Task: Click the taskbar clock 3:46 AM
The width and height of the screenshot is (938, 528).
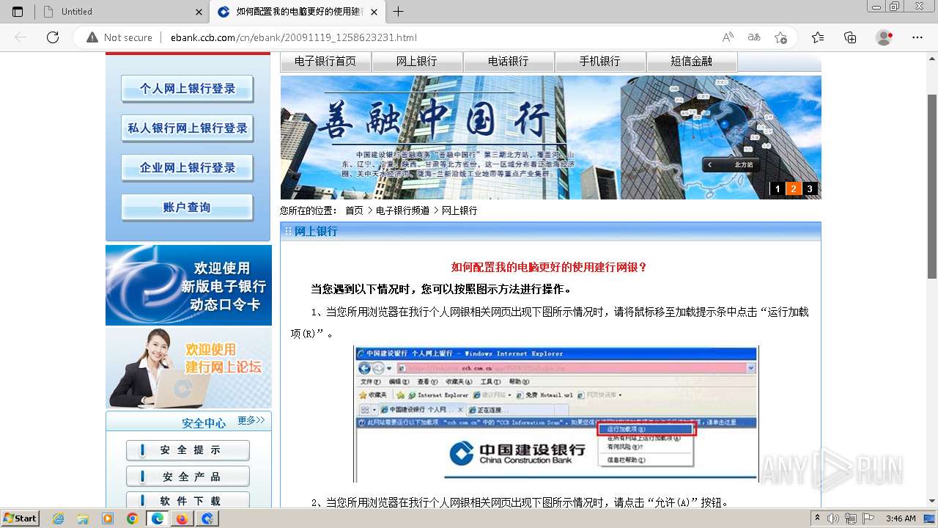Action: (901, 518)
